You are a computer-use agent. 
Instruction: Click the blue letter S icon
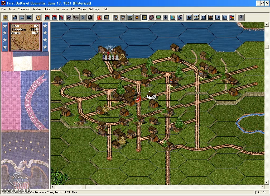(x=83, y=17)
